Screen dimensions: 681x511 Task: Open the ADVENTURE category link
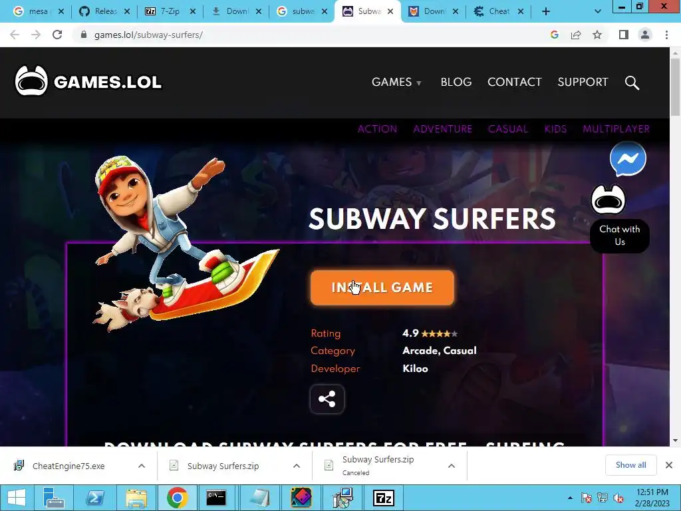pos(442,128)
